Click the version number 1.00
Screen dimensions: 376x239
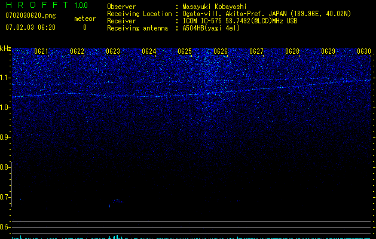pyautogui.click(x=81, y=5)
